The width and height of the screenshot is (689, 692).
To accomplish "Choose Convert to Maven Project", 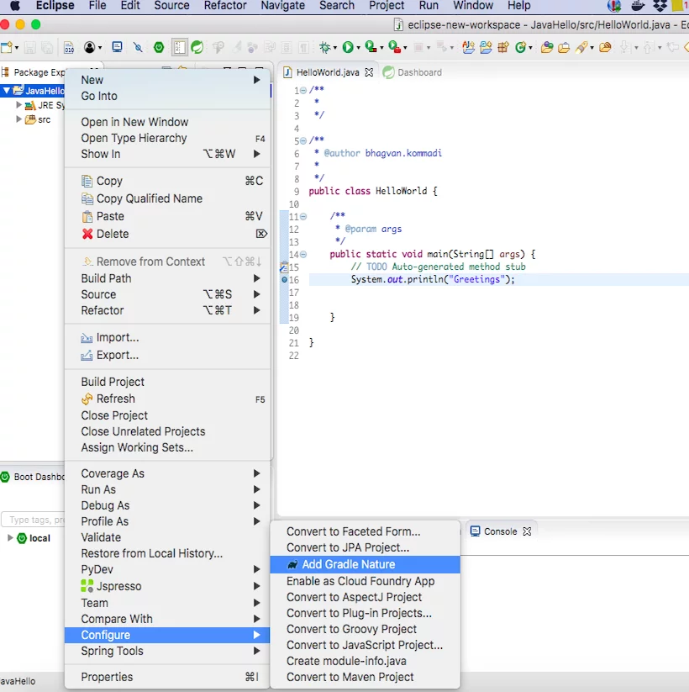I will 365,677.
